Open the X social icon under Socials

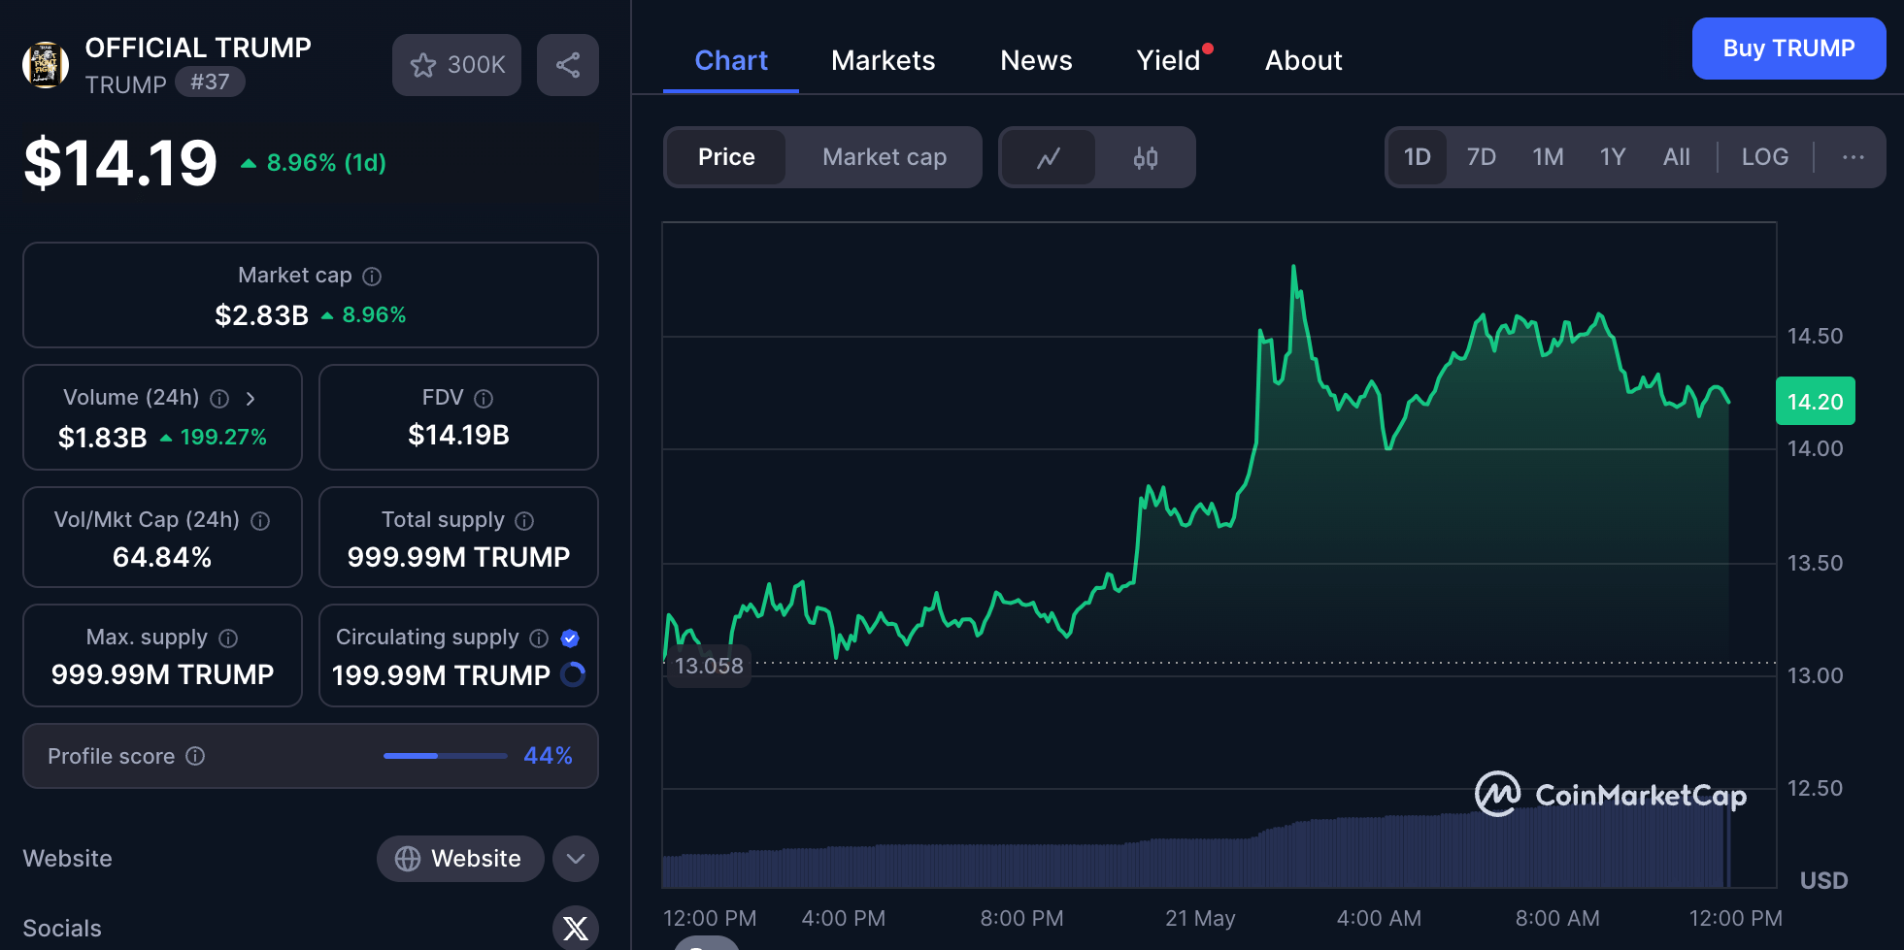576,928
